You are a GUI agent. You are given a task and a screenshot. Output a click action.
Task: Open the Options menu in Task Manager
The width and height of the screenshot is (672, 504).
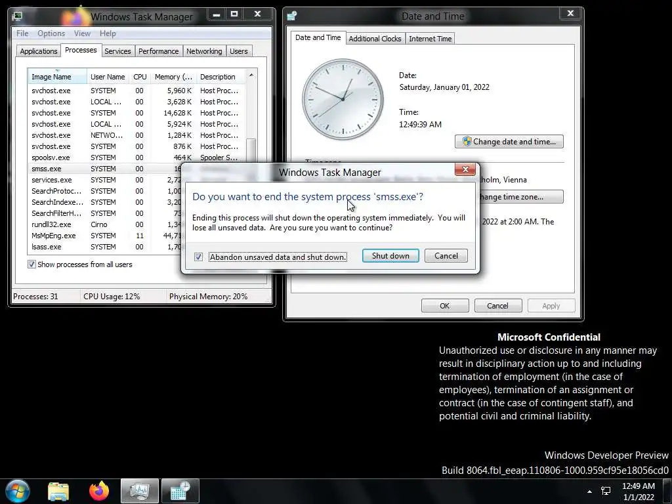[51, 33]
